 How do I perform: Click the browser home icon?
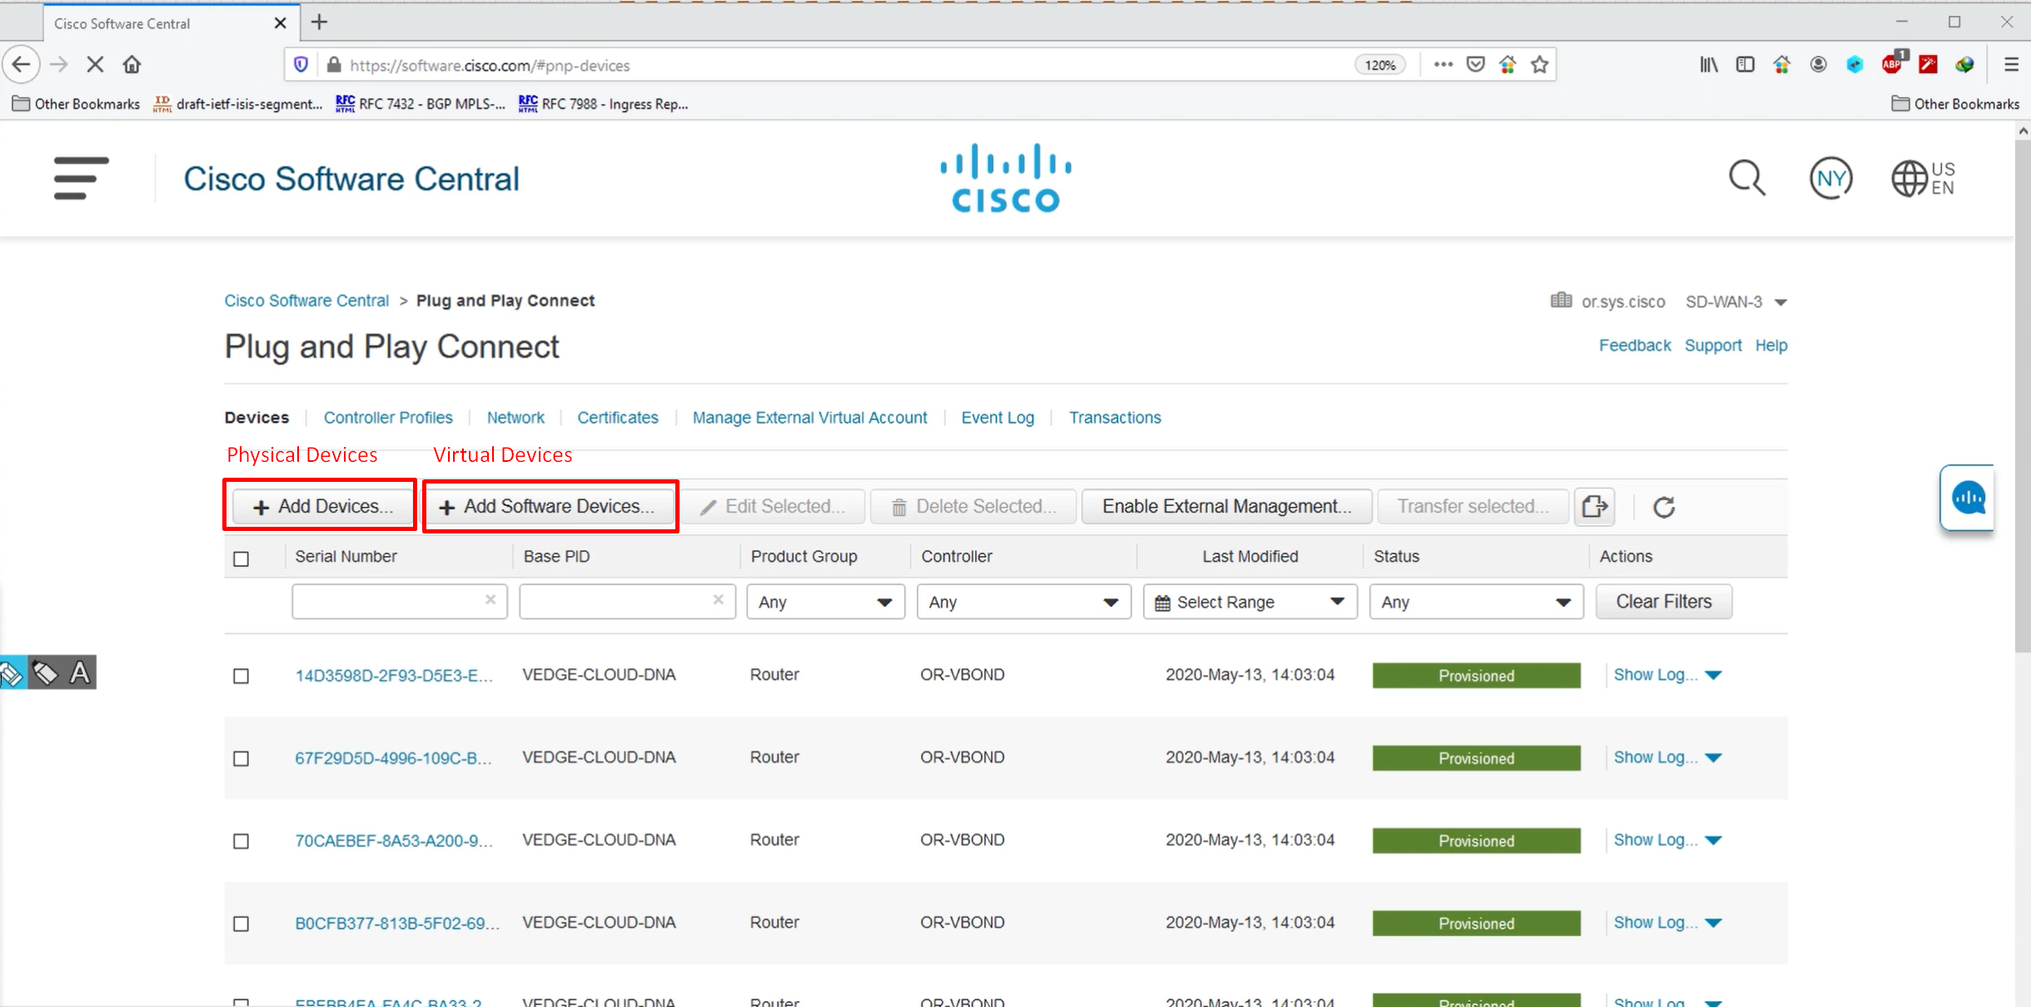[x=132, y=65]
